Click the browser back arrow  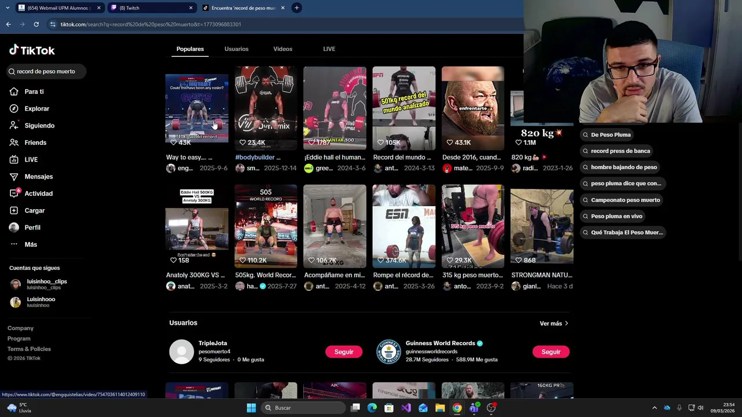click(8, 24)
